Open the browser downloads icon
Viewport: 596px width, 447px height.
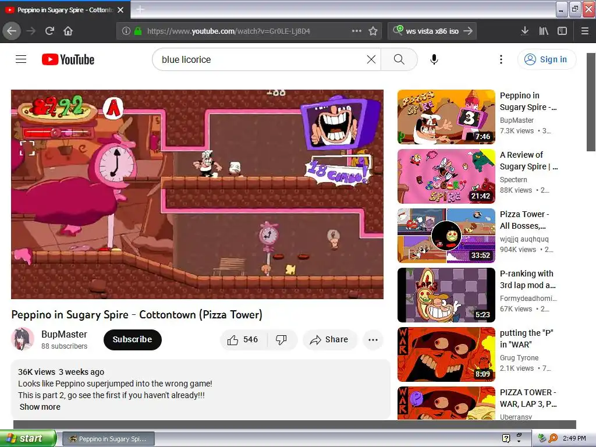[x=524, y=31]
